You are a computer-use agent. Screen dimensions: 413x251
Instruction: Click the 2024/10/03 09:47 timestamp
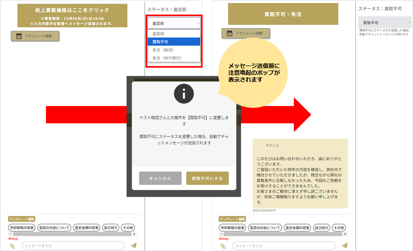[x=264, y=210]
